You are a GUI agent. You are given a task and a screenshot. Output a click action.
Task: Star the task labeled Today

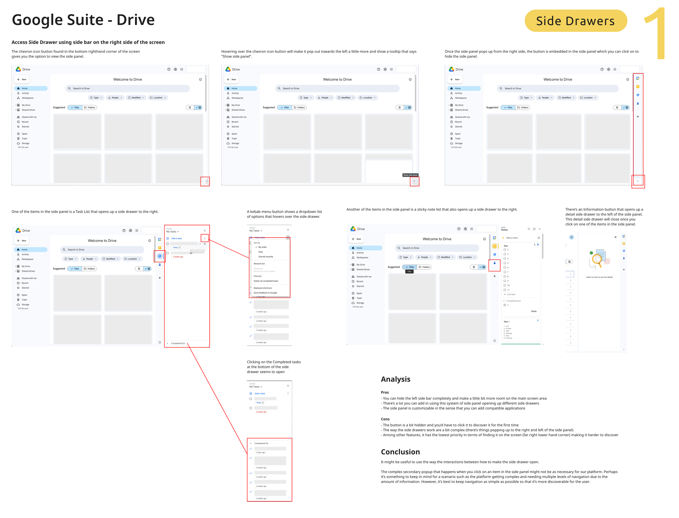[x=205, y=244]
